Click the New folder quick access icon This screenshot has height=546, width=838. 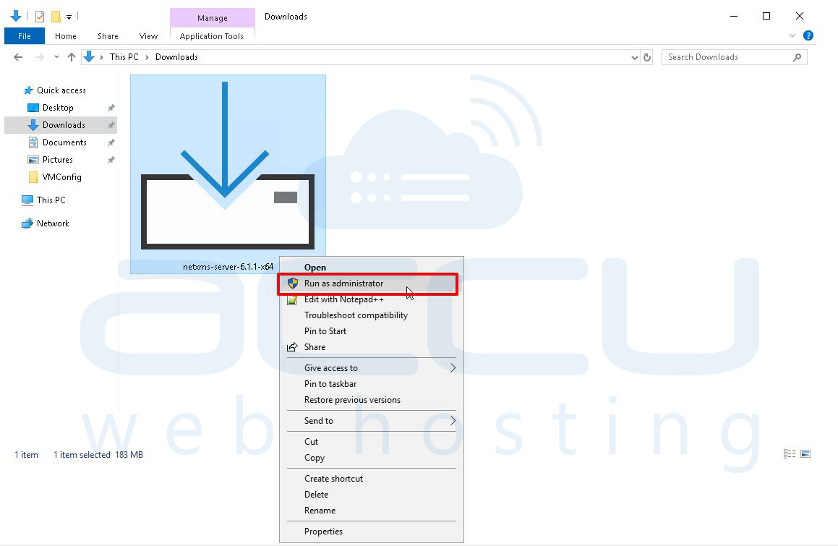(x=56, y=17)
